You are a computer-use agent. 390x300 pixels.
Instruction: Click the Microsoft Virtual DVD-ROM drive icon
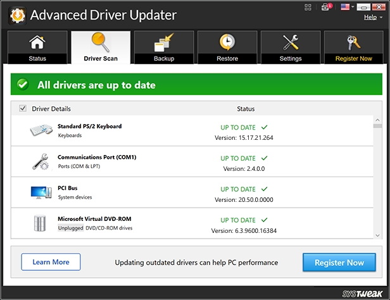pyautogui.click(x=40, y=223)
